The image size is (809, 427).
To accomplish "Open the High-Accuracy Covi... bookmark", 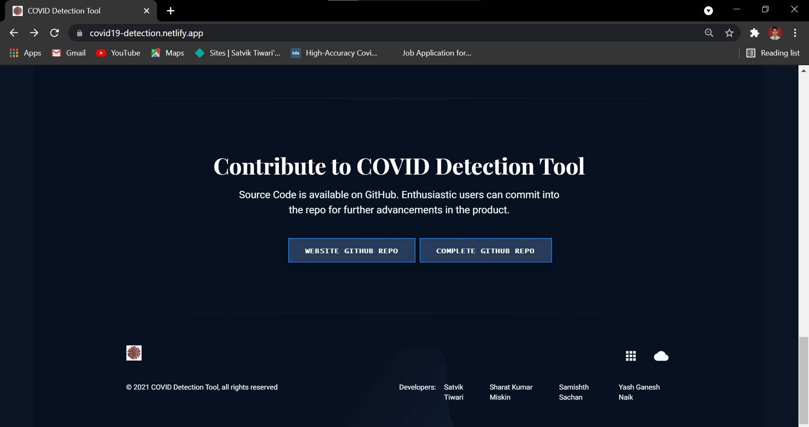I will tap(334, 53).
